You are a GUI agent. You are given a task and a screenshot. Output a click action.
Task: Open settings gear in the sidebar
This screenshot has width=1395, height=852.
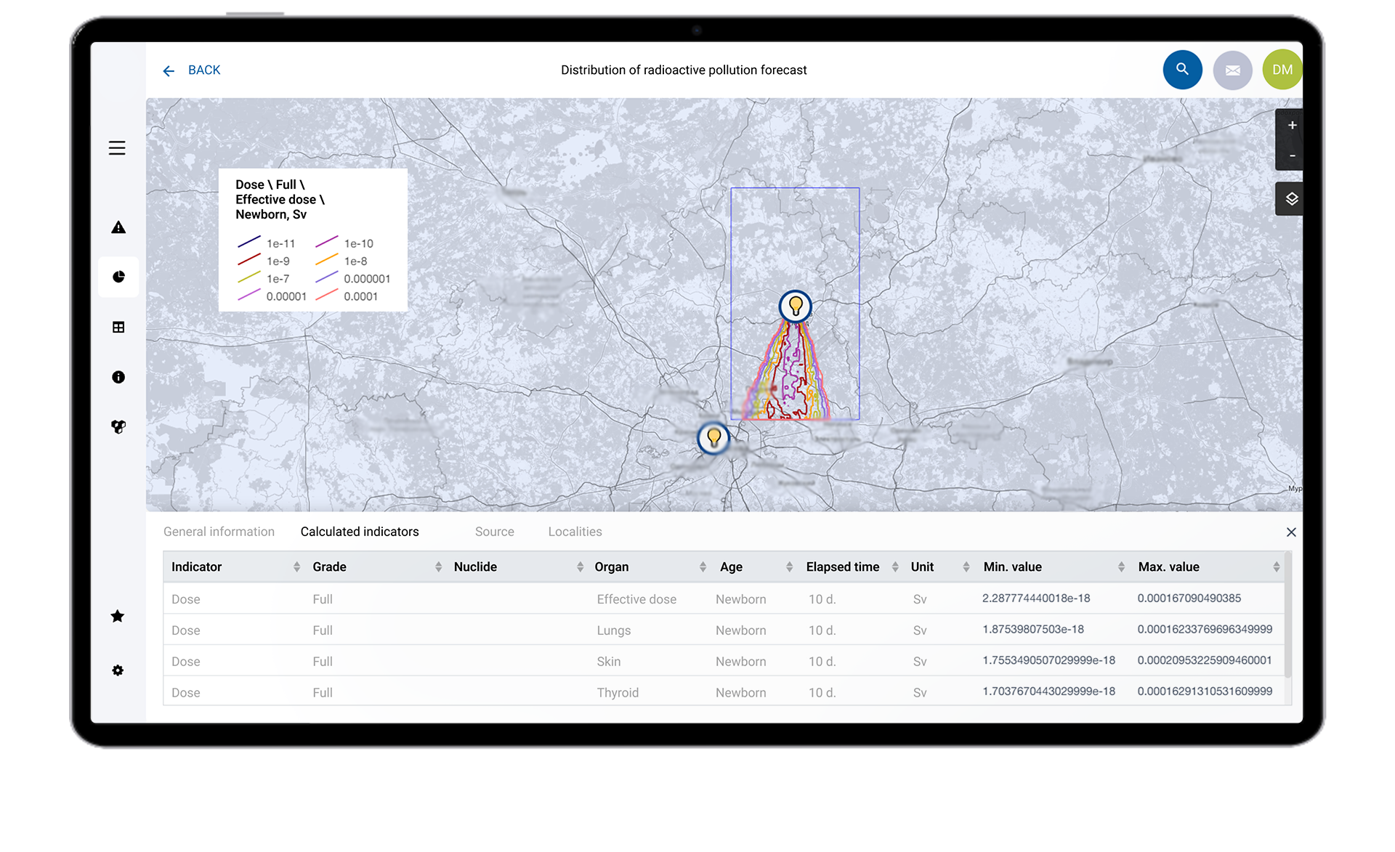point(118,670)
